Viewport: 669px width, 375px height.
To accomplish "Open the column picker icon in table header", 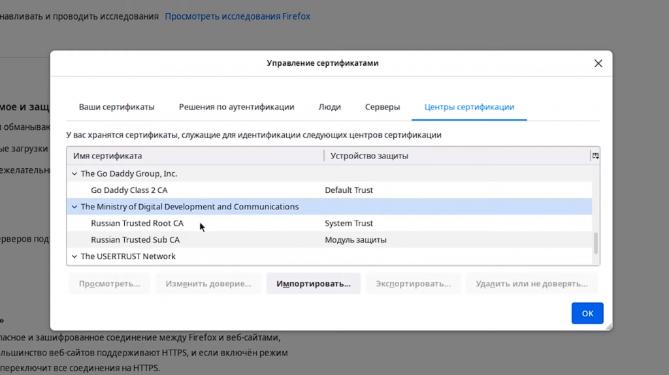I will [595, 156].
